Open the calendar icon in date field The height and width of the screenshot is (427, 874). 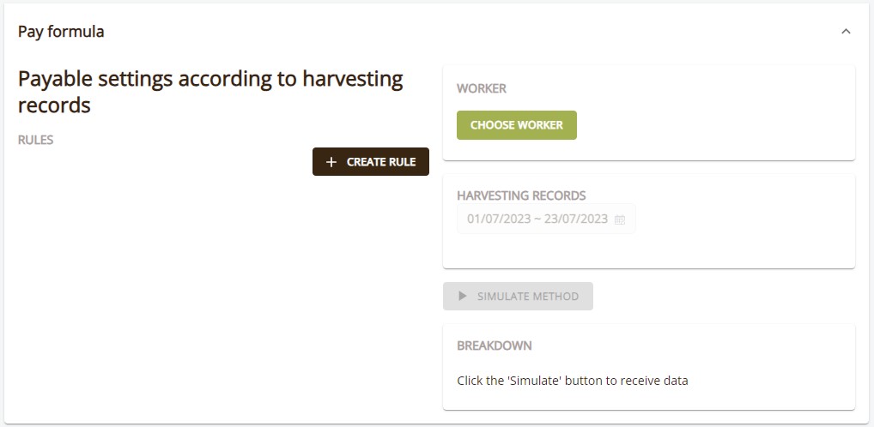coord(619,220)
